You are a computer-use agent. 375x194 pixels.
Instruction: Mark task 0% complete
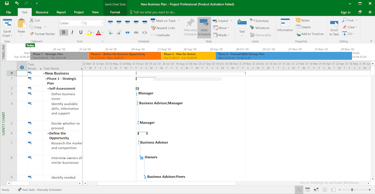click(x=110, y=22)
